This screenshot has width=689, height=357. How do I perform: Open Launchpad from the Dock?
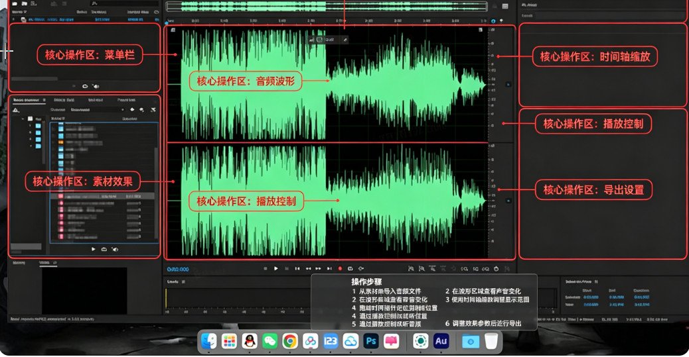point(229,340)
